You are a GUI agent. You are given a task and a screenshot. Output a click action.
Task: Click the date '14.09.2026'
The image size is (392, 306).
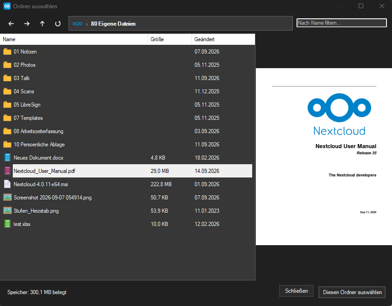(x=207, y=171)
